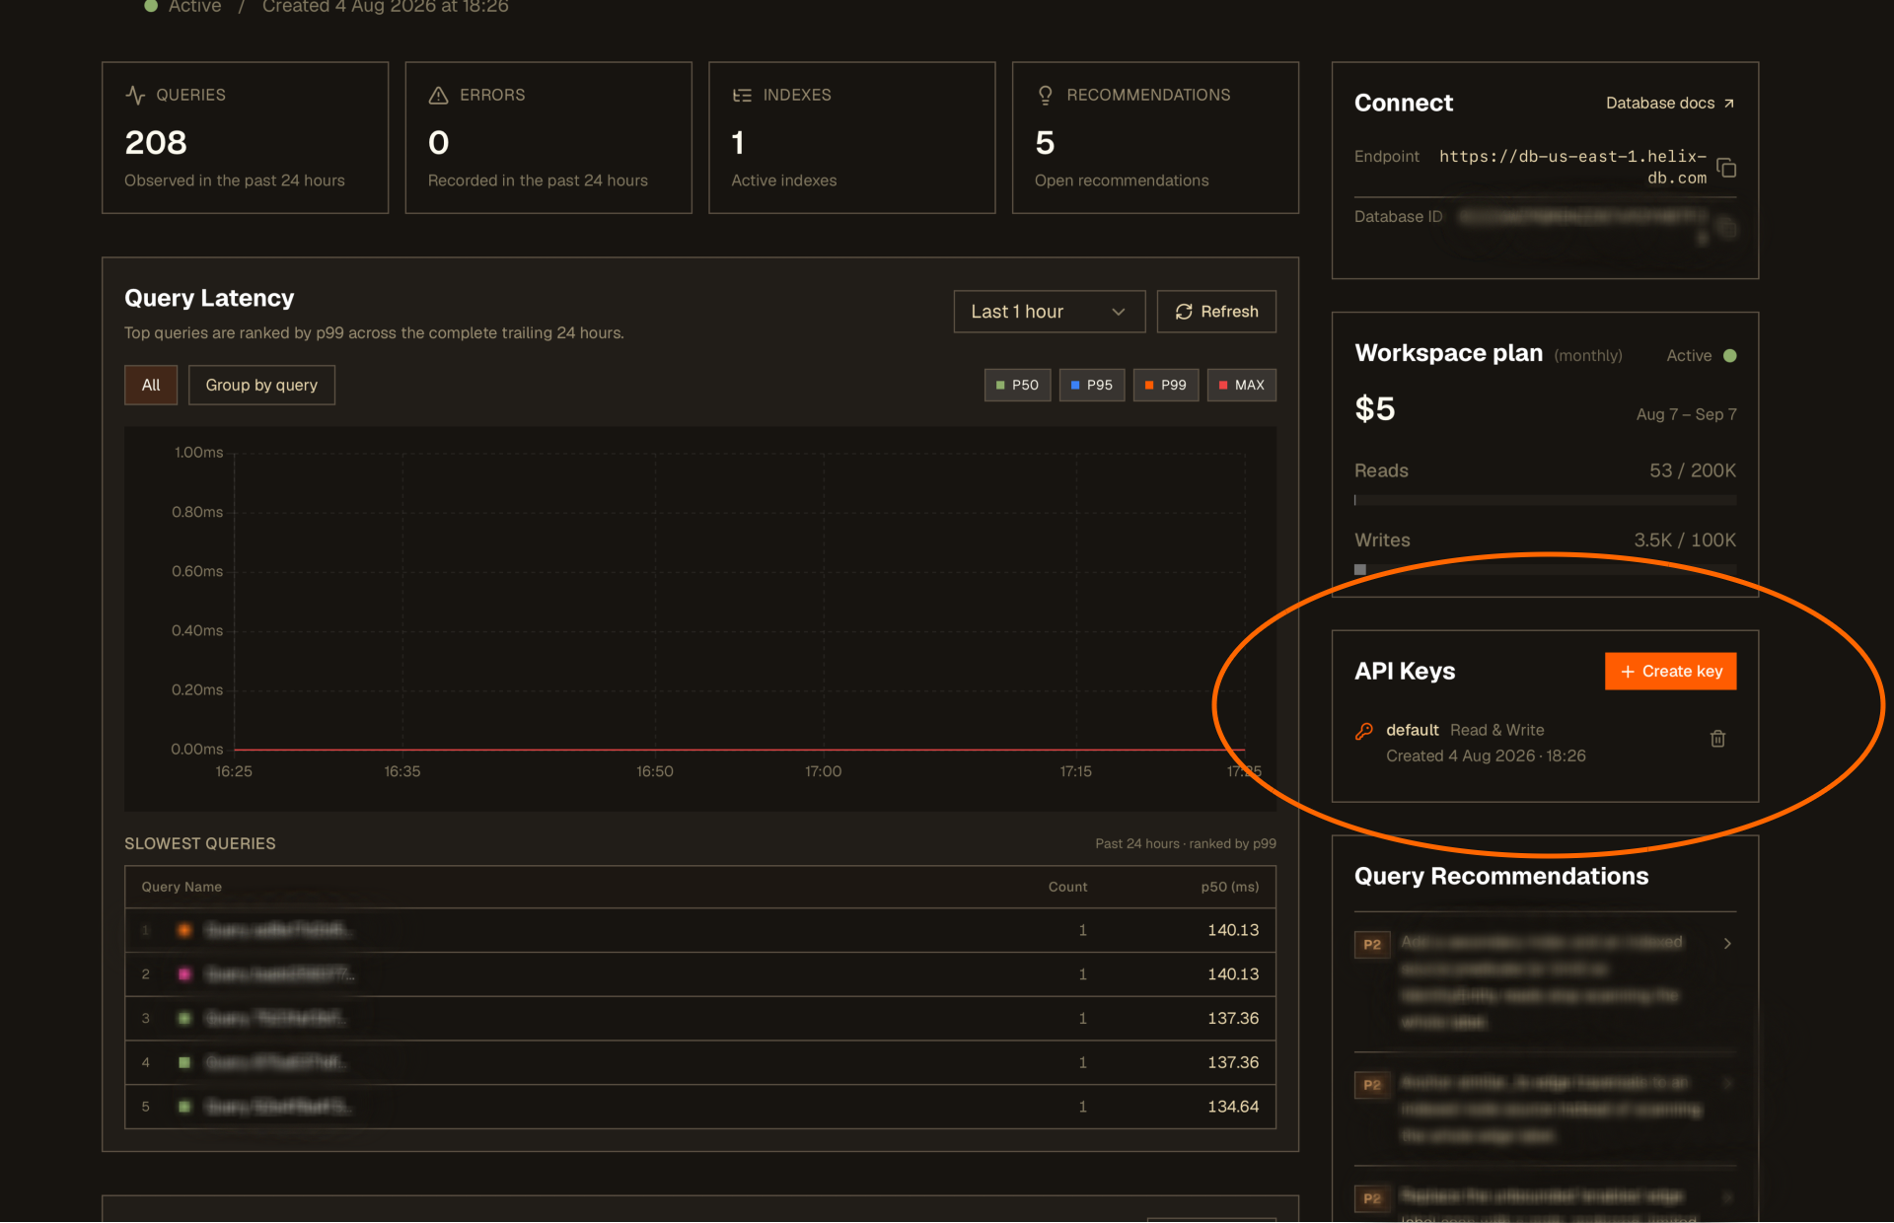Click the Active plan status indicator
Viewport: 1894px width, 1223px height.
click(x=1702, y=355)
